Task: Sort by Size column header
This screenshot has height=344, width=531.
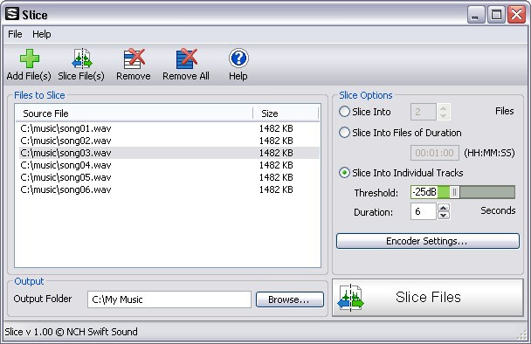Action: pyautogui.click(x=286, y=114)
